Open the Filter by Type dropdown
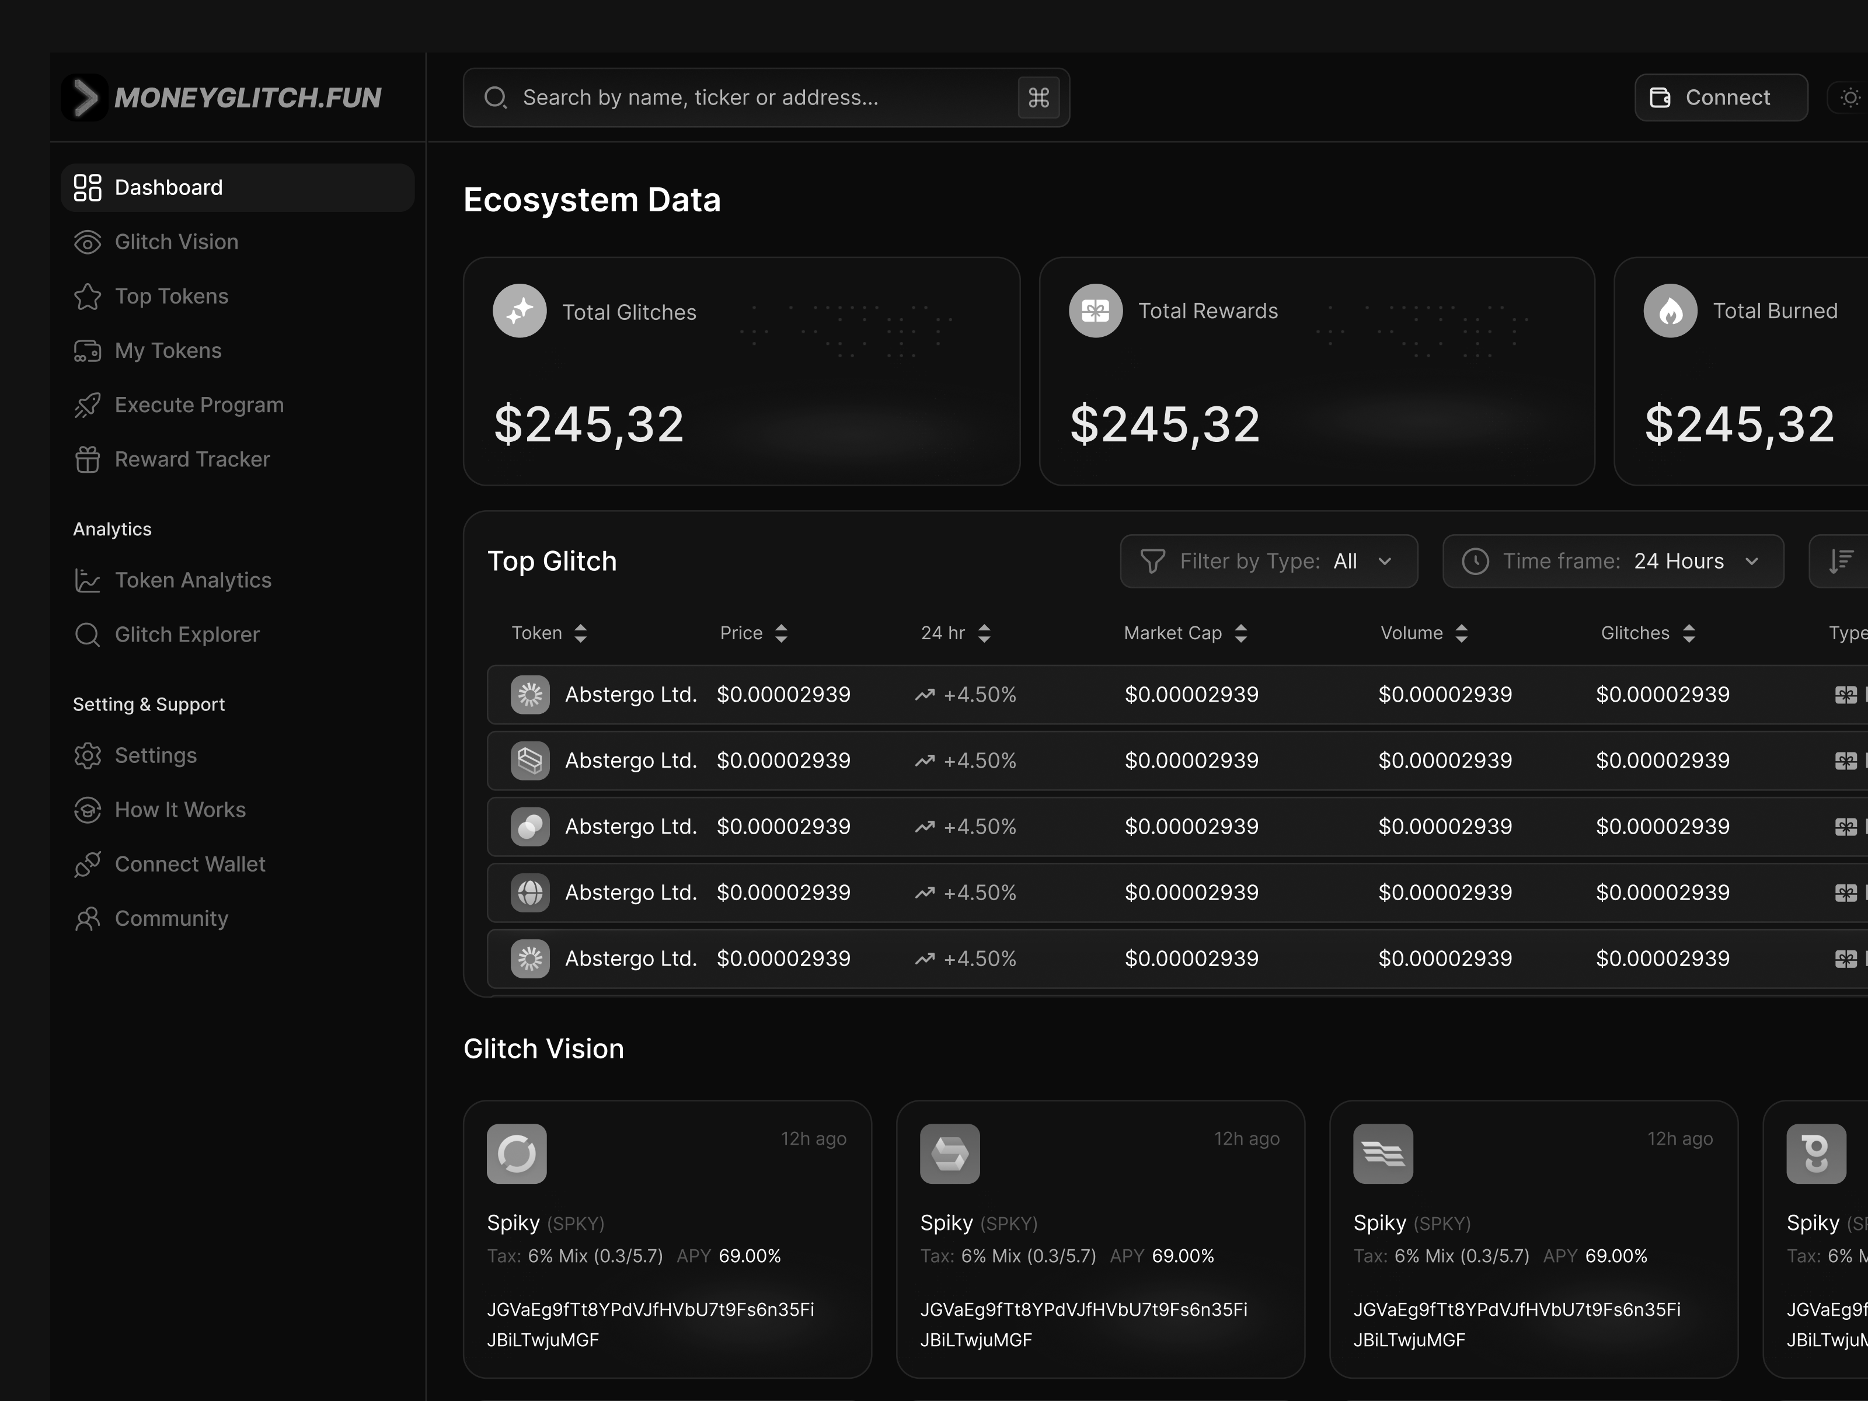The image size is (1868, 1401). pos(1267,561)
